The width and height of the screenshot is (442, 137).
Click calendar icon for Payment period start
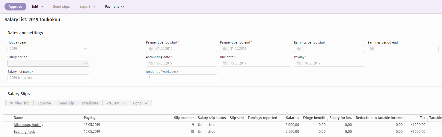tap(150, 49)
